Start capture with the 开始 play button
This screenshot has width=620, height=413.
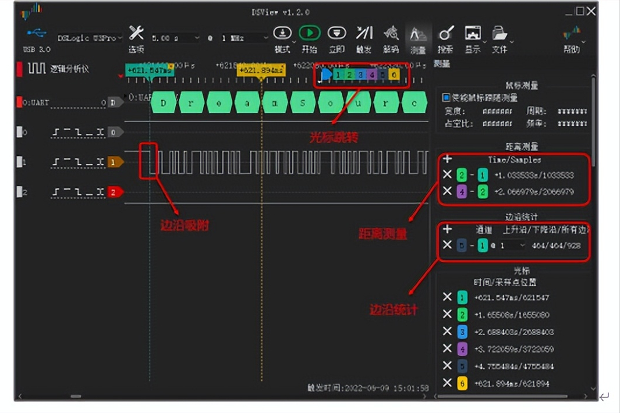point(309,33)
